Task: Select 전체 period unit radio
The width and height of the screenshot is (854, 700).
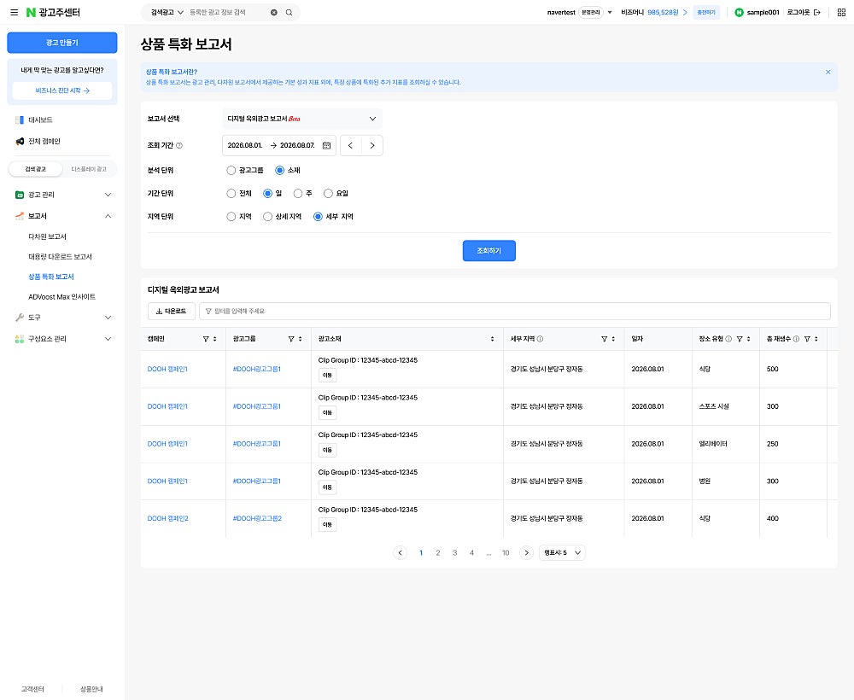Action: pyautogui.click(x=231, y=193)
